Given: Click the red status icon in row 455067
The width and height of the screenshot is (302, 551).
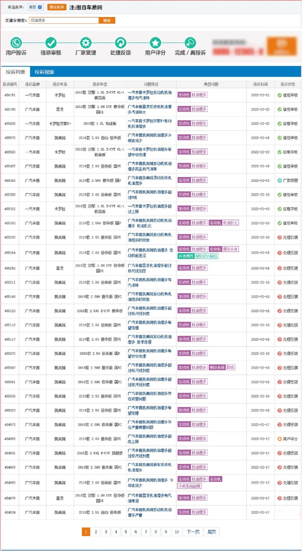Looking at the screenshot, I should (x=279, y=368).
